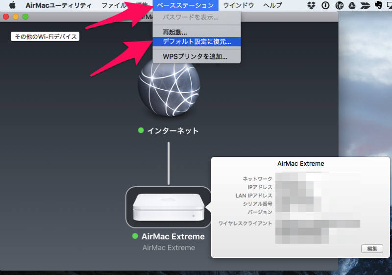Image resolution: width=392 pixels, height=275 pixels.
Task: Open Google Drive menu bar icon
Action: [x=352, y=5]
